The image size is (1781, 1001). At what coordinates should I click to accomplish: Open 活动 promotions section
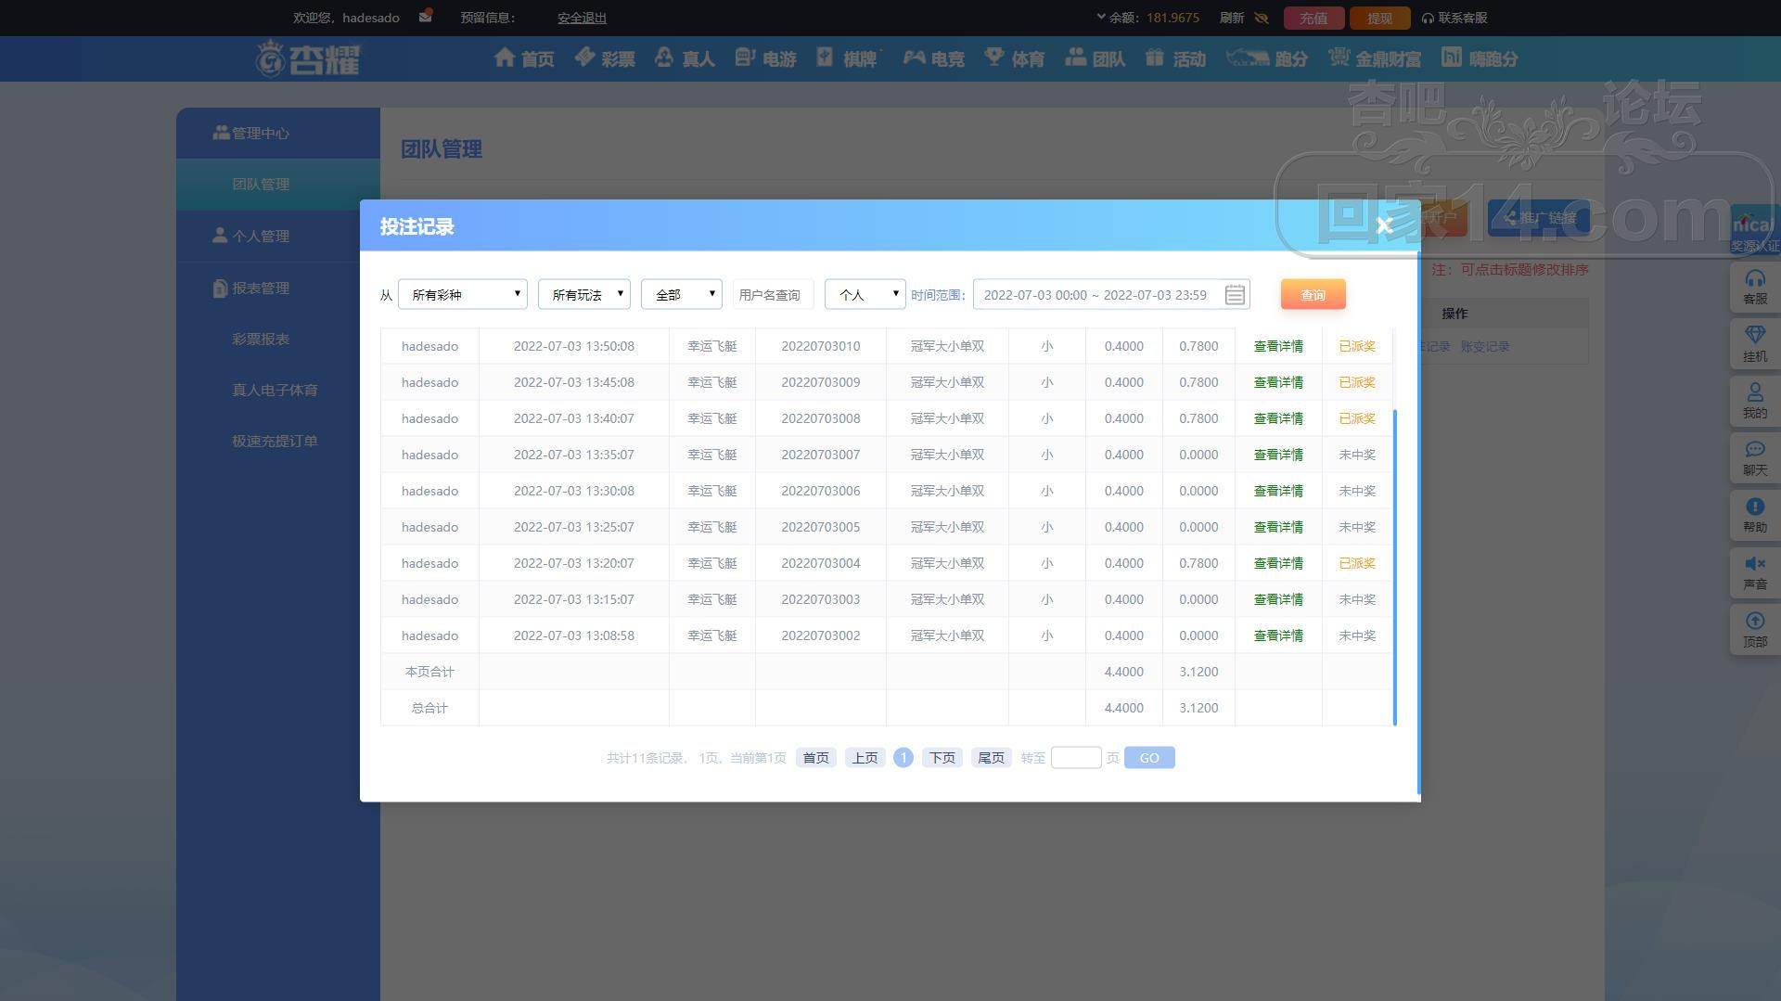tap(1175, 58)
